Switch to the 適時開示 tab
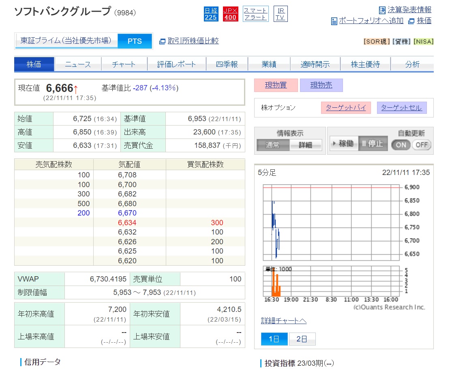The height and width of the screenshot is (369, 467). (315, 64)
